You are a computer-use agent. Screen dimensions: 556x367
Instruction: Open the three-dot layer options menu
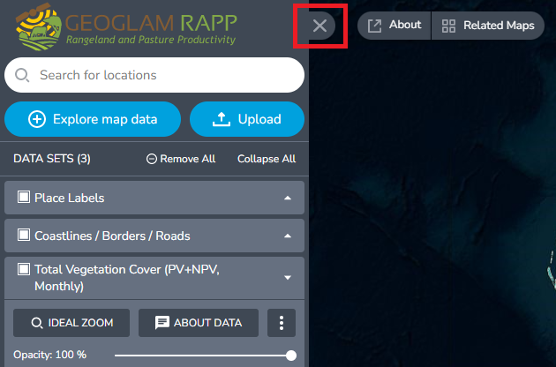tap(282, 323)
